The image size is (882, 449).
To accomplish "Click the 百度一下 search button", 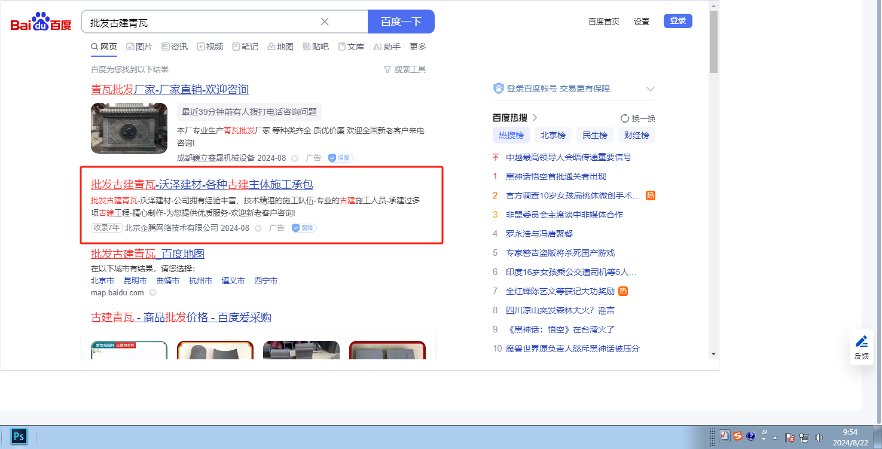I will point(401,22).
